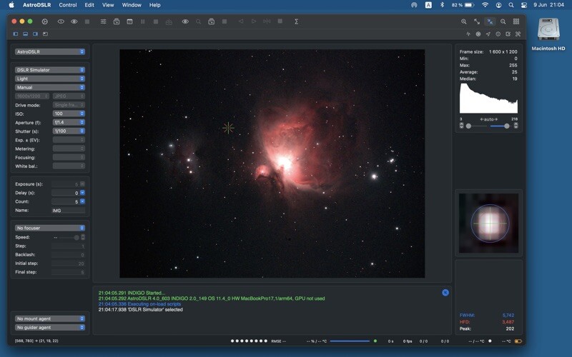Open the No mount agent dropdown

tap(50, 318)
